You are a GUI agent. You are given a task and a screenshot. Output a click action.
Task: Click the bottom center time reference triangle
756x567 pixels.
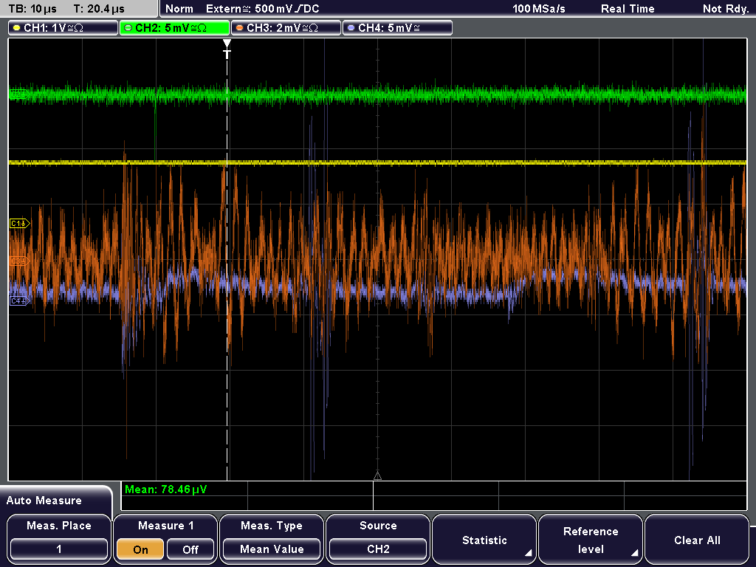pos(377,476)
